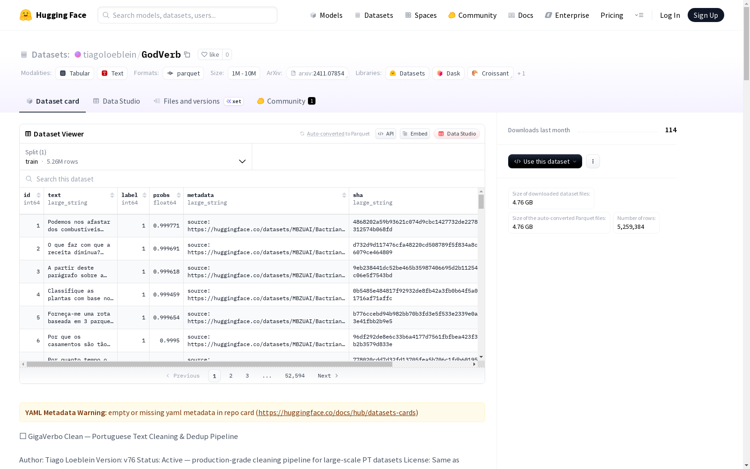
Task: Open the Spaces menu item
Action: pyautogui.click(x=421, y=15)
